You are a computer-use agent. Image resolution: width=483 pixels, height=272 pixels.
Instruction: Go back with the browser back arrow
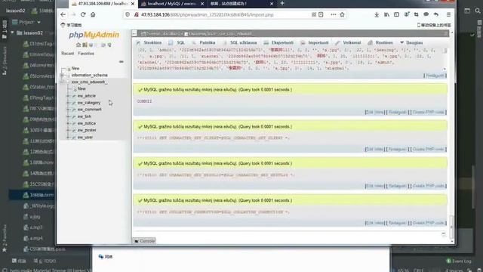click(63, 14)
